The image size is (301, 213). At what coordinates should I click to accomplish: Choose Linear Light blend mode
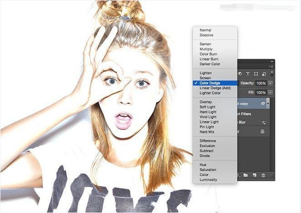tap(215, 122)
